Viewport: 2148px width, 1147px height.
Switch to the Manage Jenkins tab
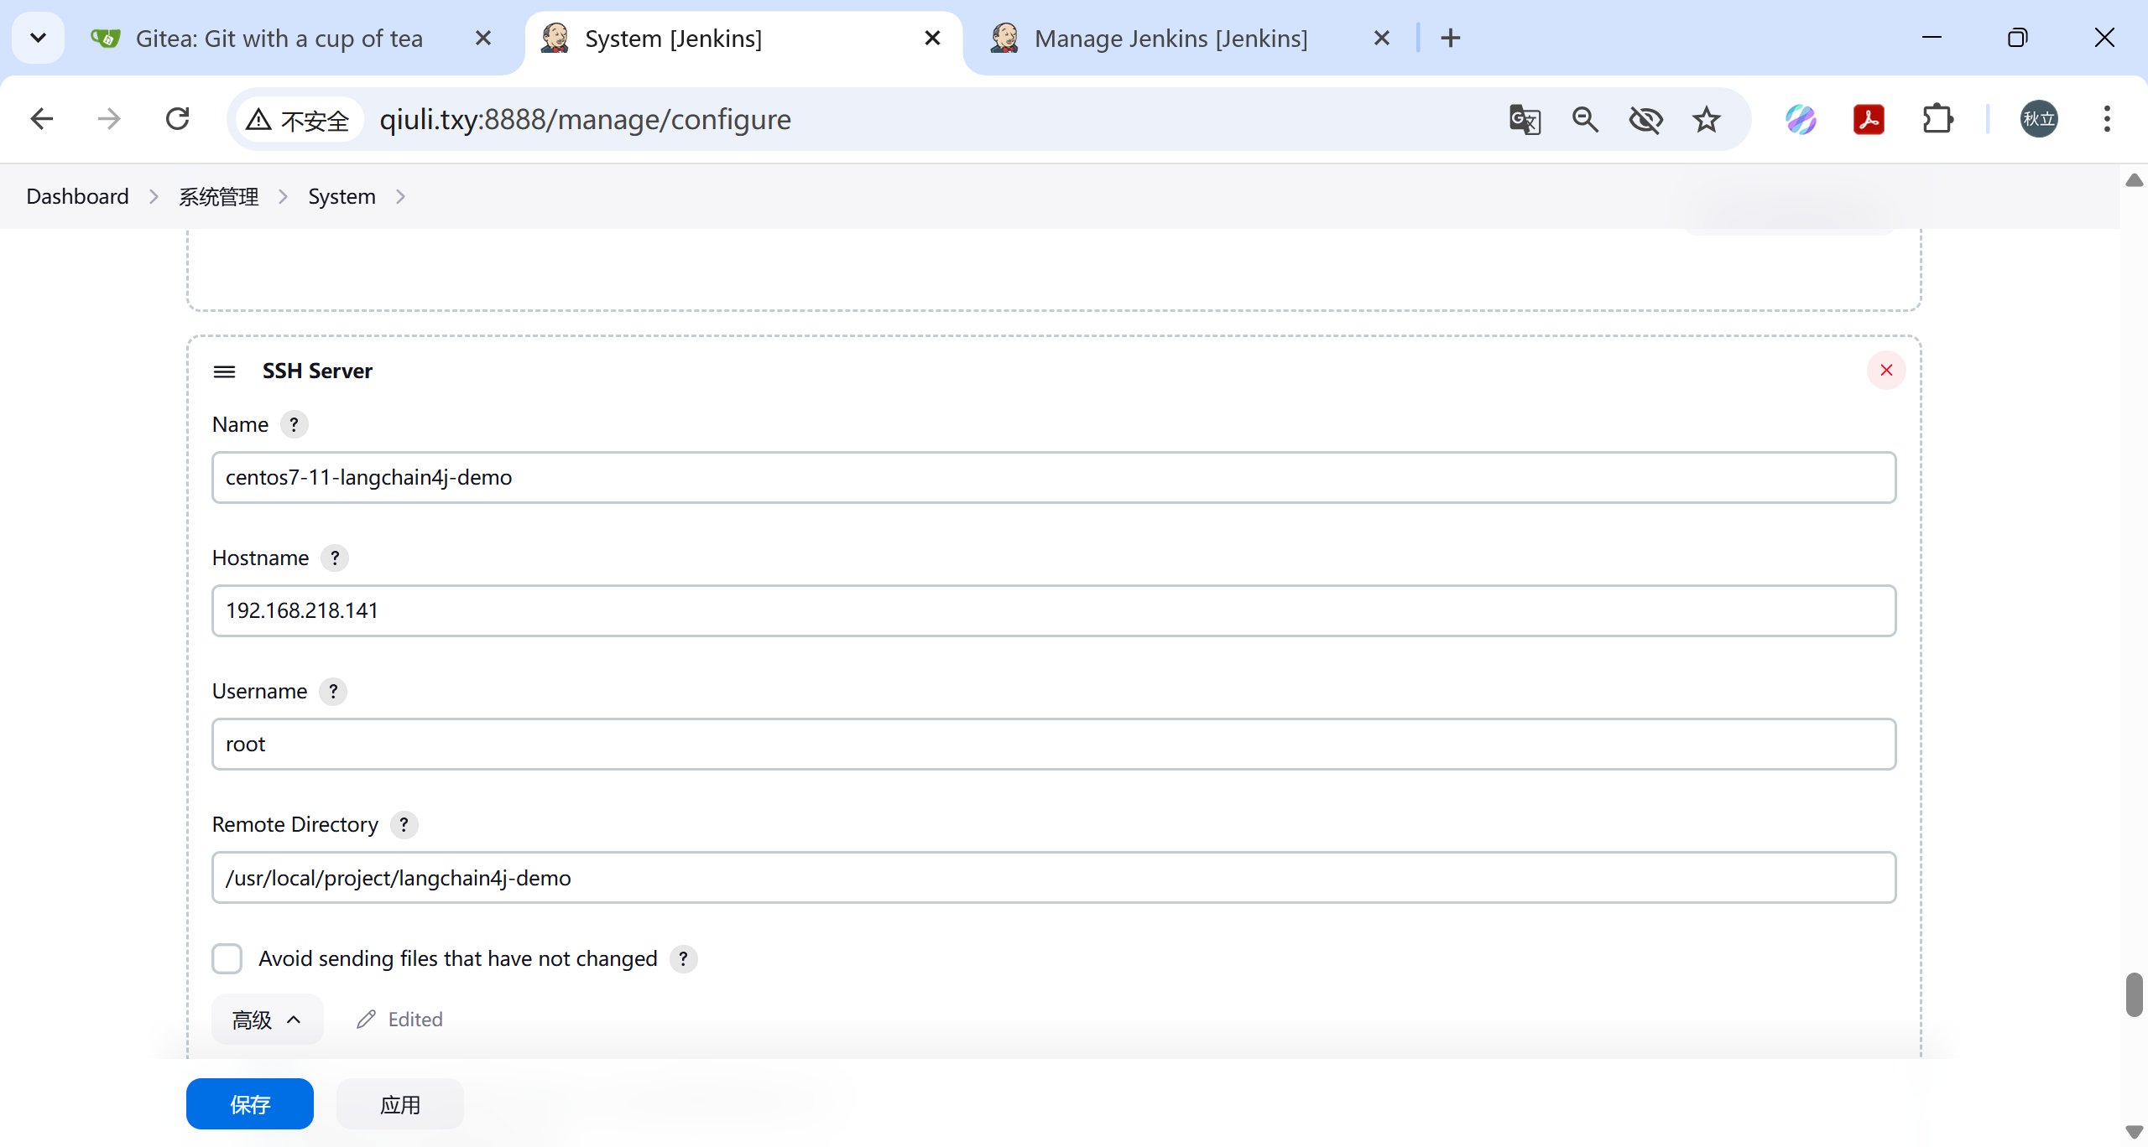[1170, 39]
